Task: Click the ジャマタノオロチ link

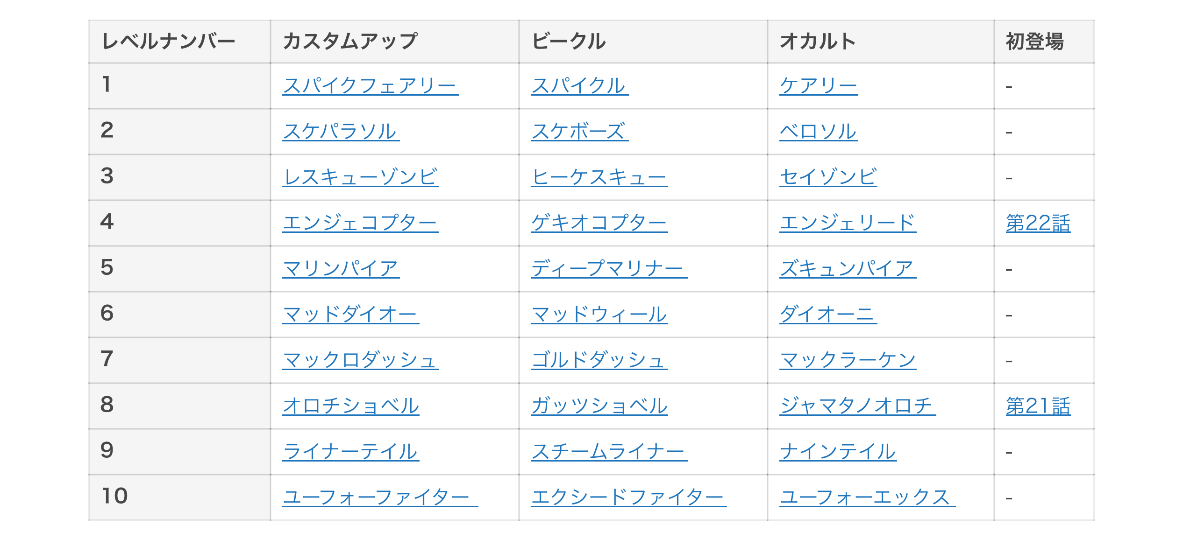Action: pyautogui.click(x=857, y=406)
